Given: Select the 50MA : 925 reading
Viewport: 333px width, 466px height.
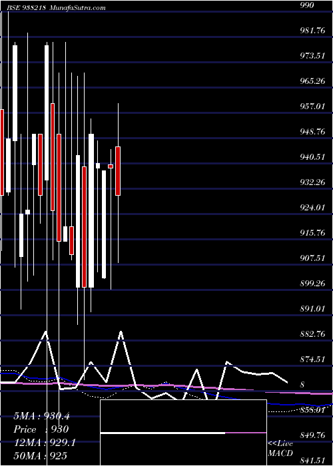Looking at the screenshot, I should coord(40,456).
